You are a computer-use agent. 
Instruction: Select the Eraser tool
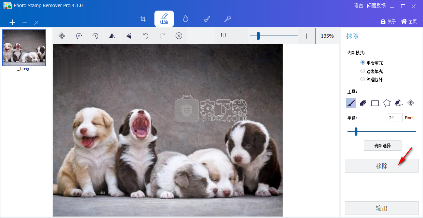tap(363, 103)
